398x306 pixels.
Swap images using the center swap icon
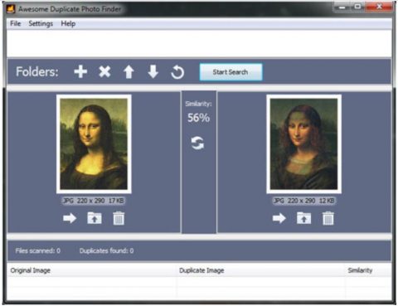tap(197, 143)
